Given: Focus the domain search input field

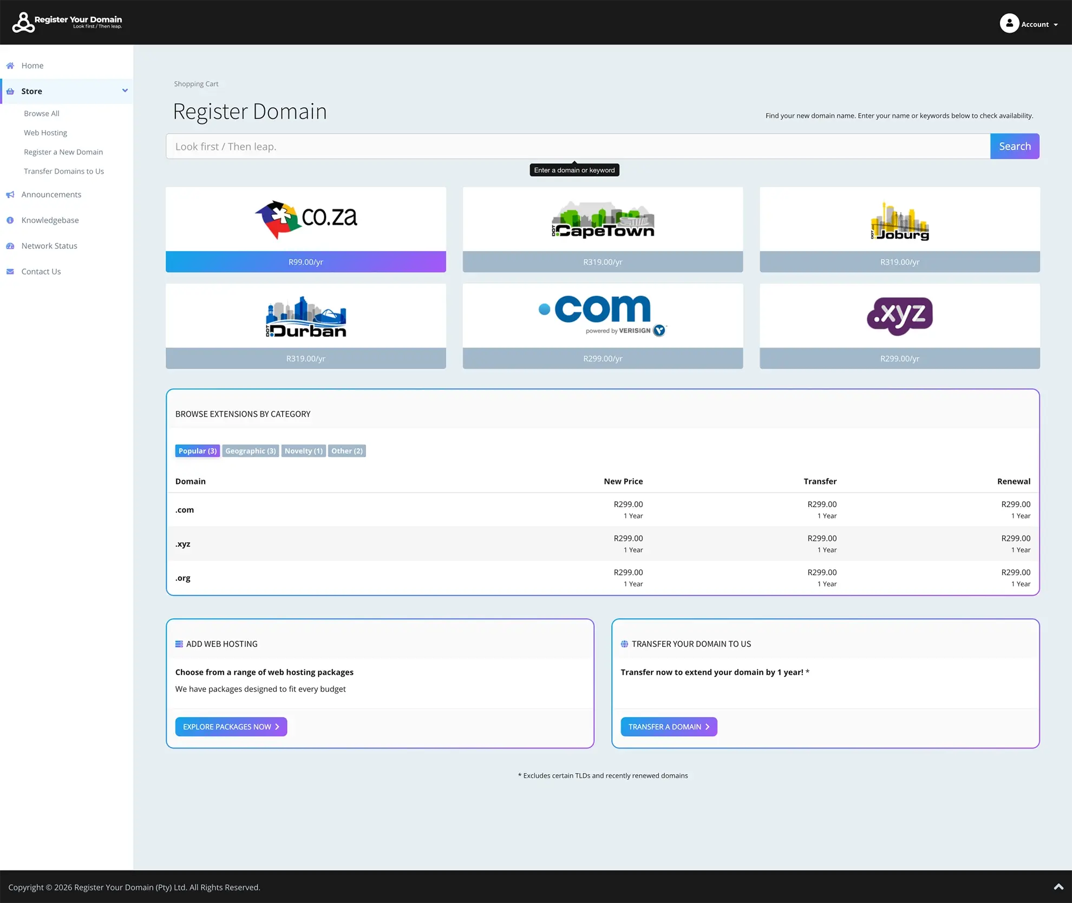Looking at the screenshot, I should 578,146.
